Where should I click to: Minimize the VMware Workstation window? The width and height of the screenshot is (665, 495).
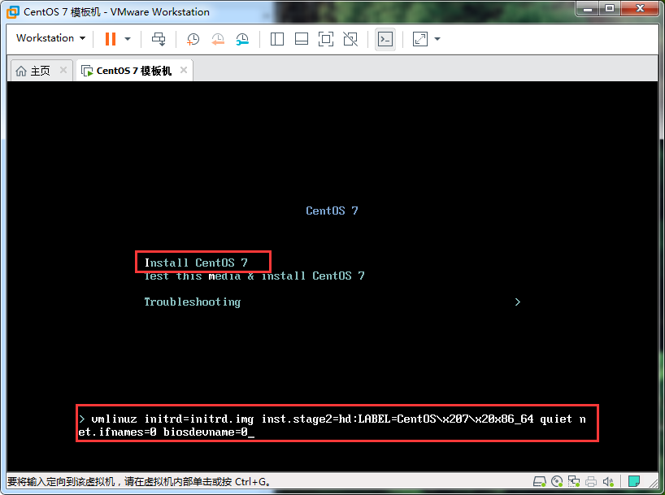pos(588,8)
